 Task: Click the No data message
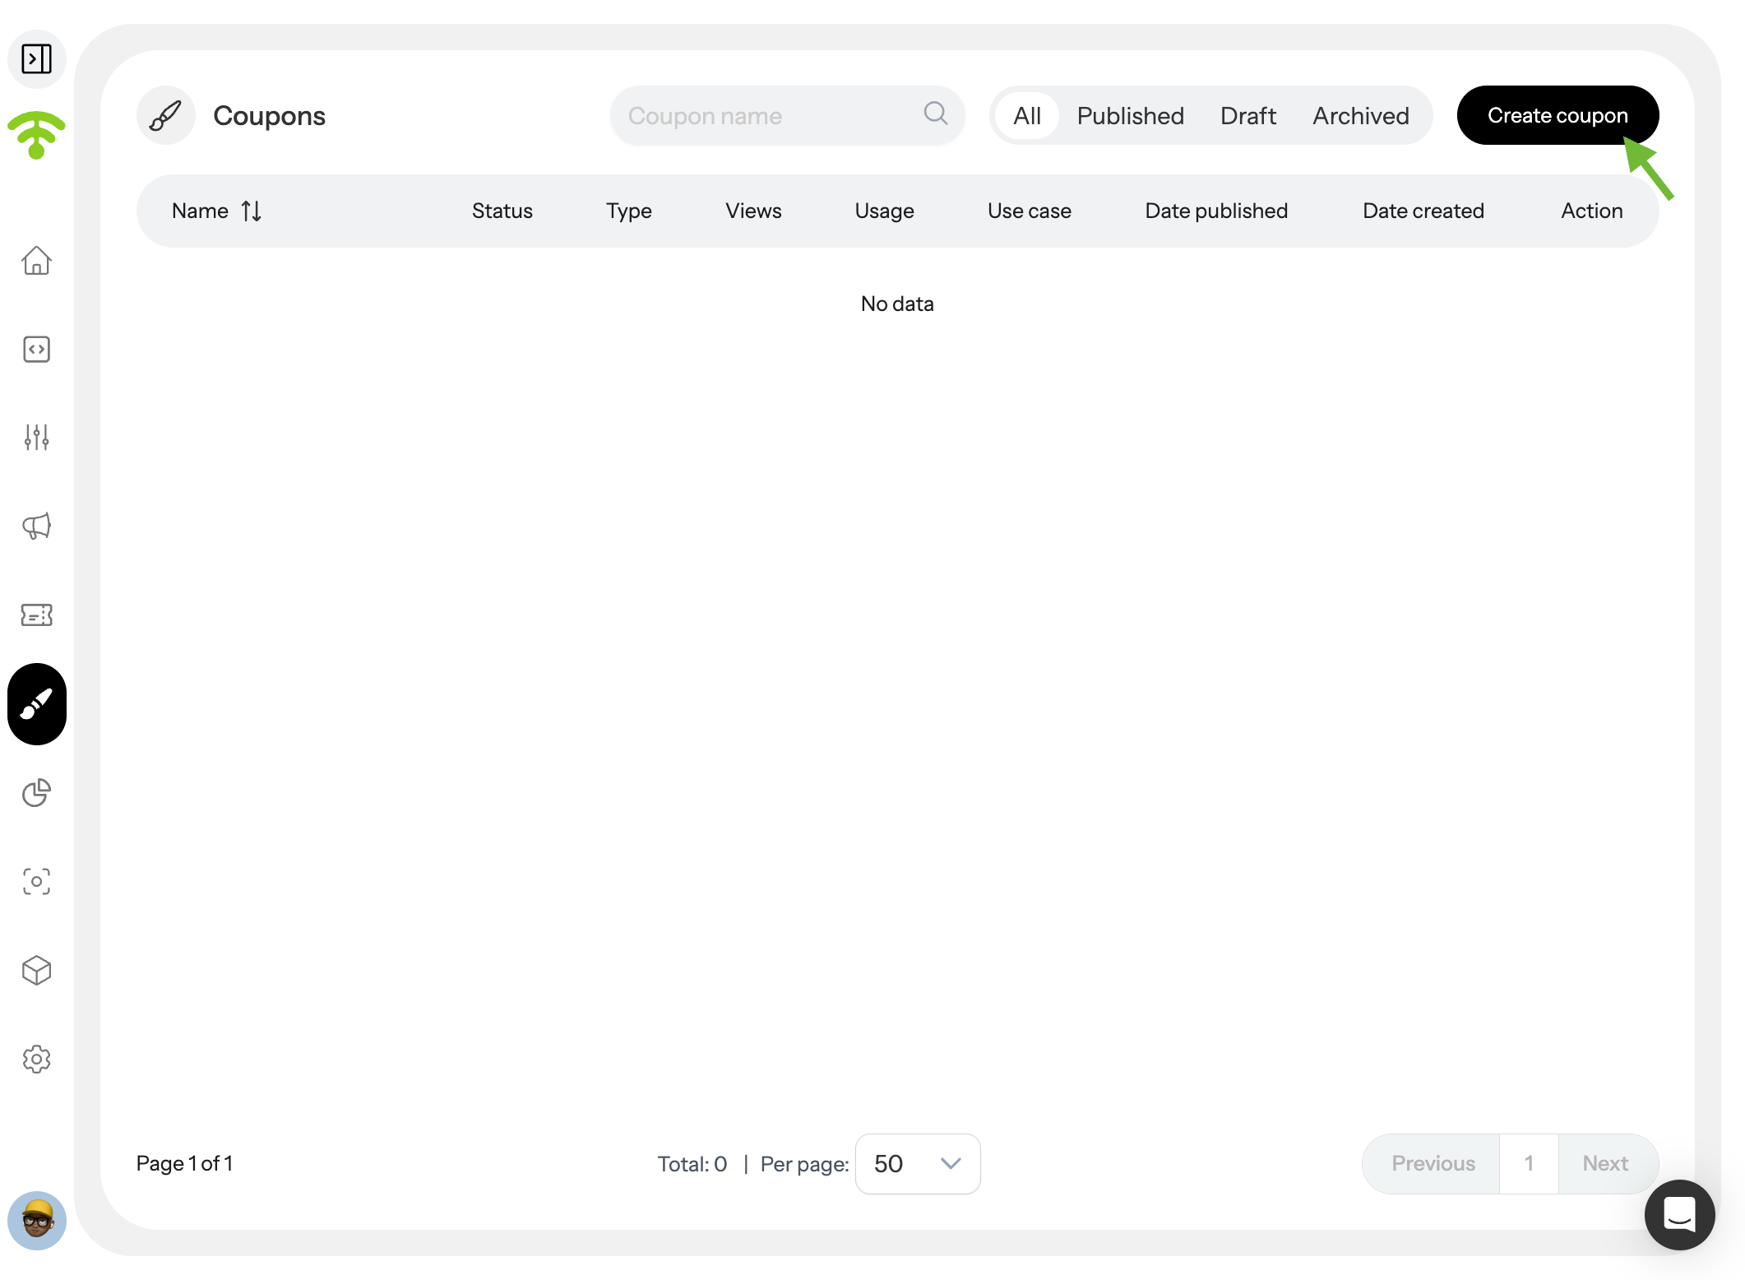[897, 304]
